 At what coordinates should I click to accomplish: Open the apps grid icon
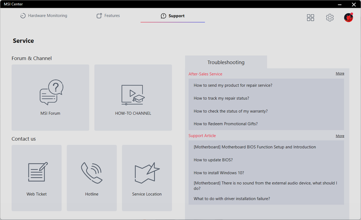(x=311, y=18)
